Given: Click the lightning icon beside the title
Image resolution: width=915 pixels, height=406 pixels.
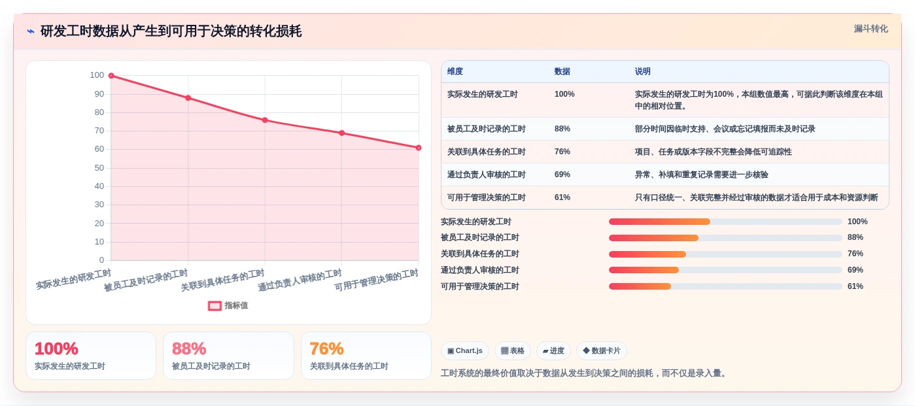Looking at the screenshot, I should pyautogui.click(x=31, y=31).
